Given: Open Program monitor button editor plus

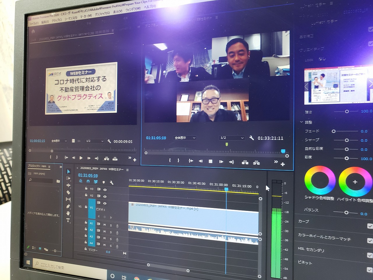Looking at the screenshot, I should [282, 164].
